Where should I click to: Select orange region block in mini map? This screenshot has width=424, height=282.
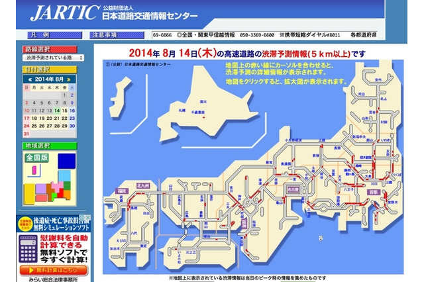(67, 194)
